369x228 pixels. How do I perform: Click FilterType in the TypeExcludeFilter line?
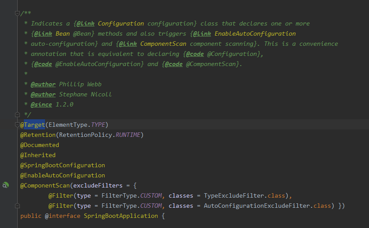pos(119,195)
